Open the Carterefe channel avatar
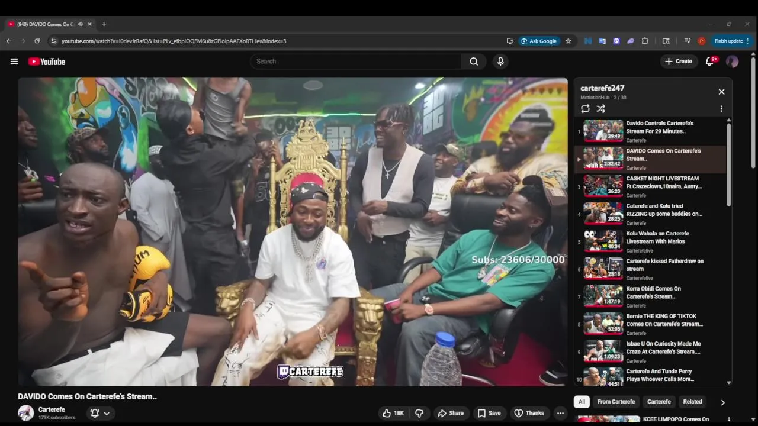Image resolution: width=758 pixels, height=426 pixels. [26, 413]
